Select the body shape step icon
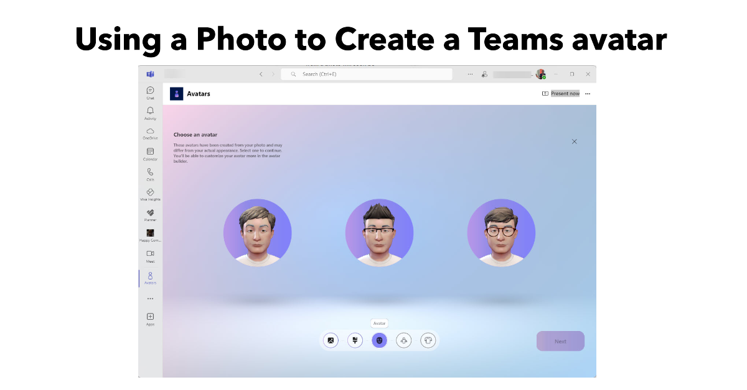Image resolution: width=747 pixels, height=390 pixels. [x=403, y=340]
